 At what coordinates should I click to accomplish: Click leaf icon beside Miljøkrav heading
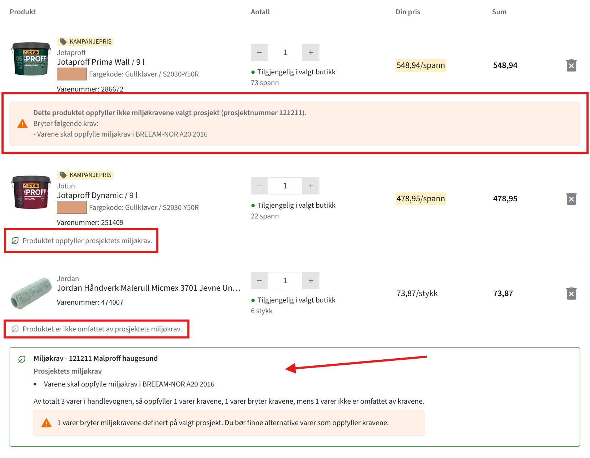coord(22,359)
